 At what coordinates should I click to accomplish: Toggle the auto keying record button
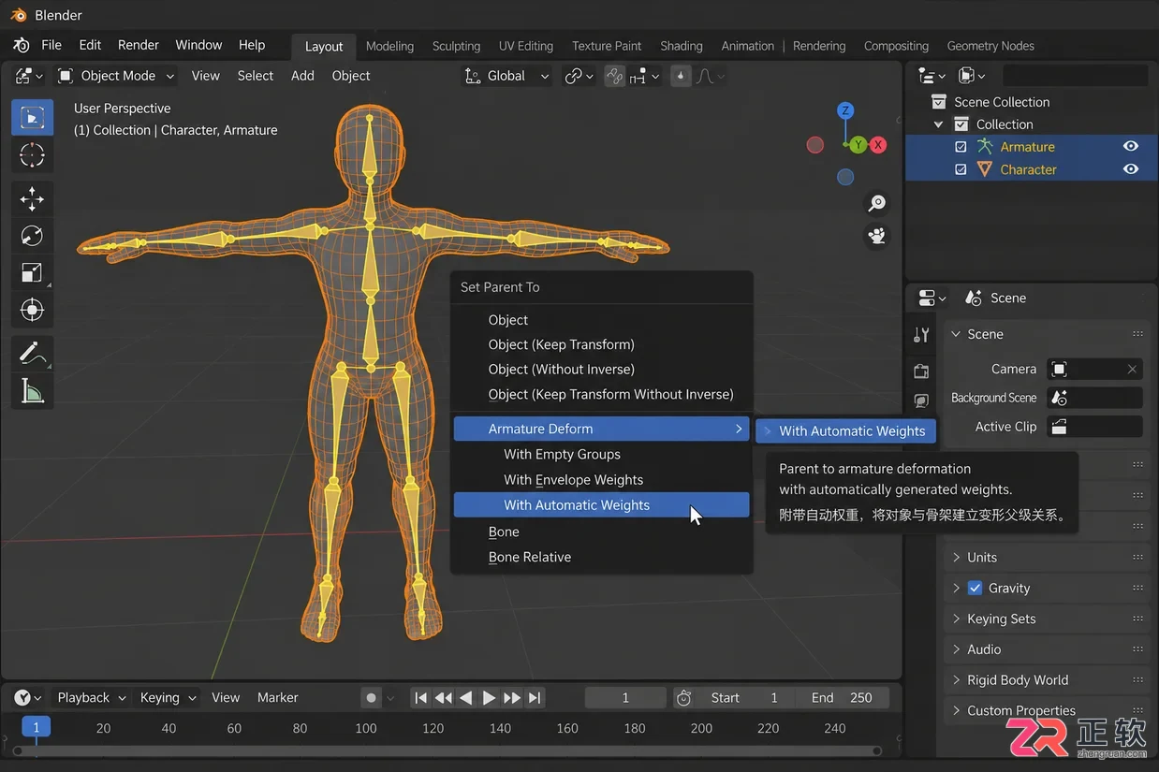tap(372, 698)
